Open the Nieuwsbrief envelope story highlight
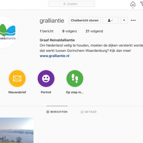The image size is (143, 143). click(17, 79)
